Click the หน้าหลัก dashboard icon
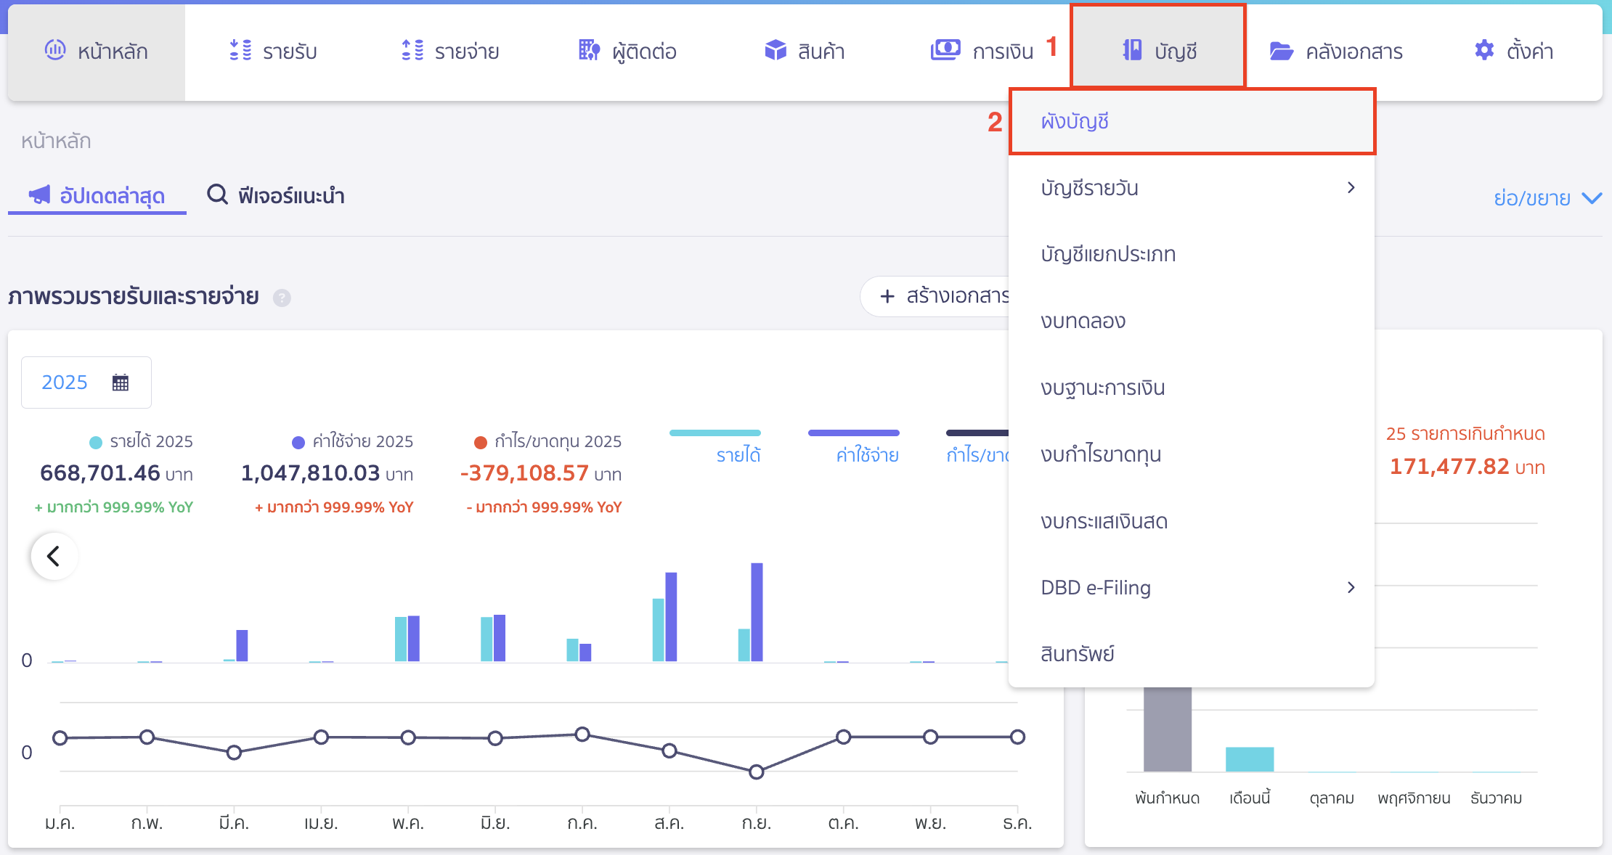 55,50
